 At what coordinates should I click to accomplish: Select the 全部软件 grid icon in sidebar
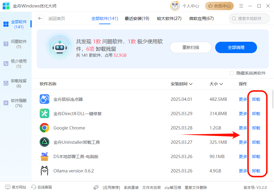[6, 24]
